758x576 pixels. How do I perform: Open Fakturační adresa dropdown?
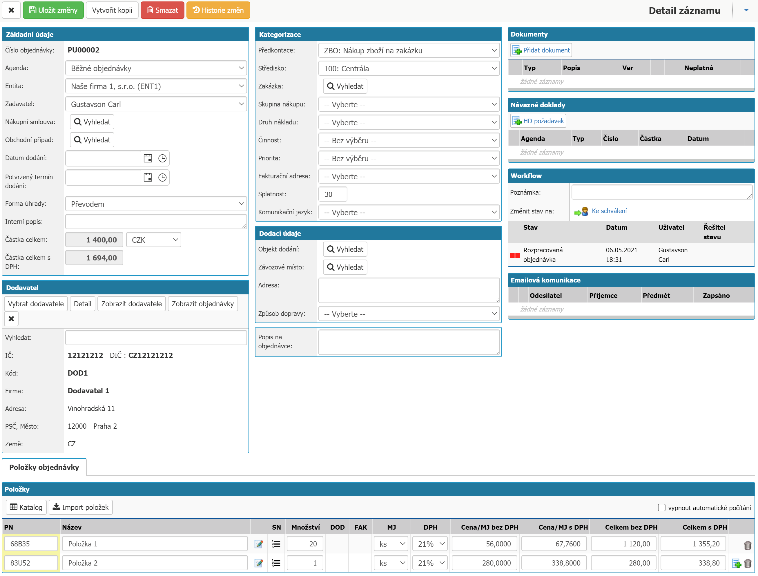click(x=409, y=176)
